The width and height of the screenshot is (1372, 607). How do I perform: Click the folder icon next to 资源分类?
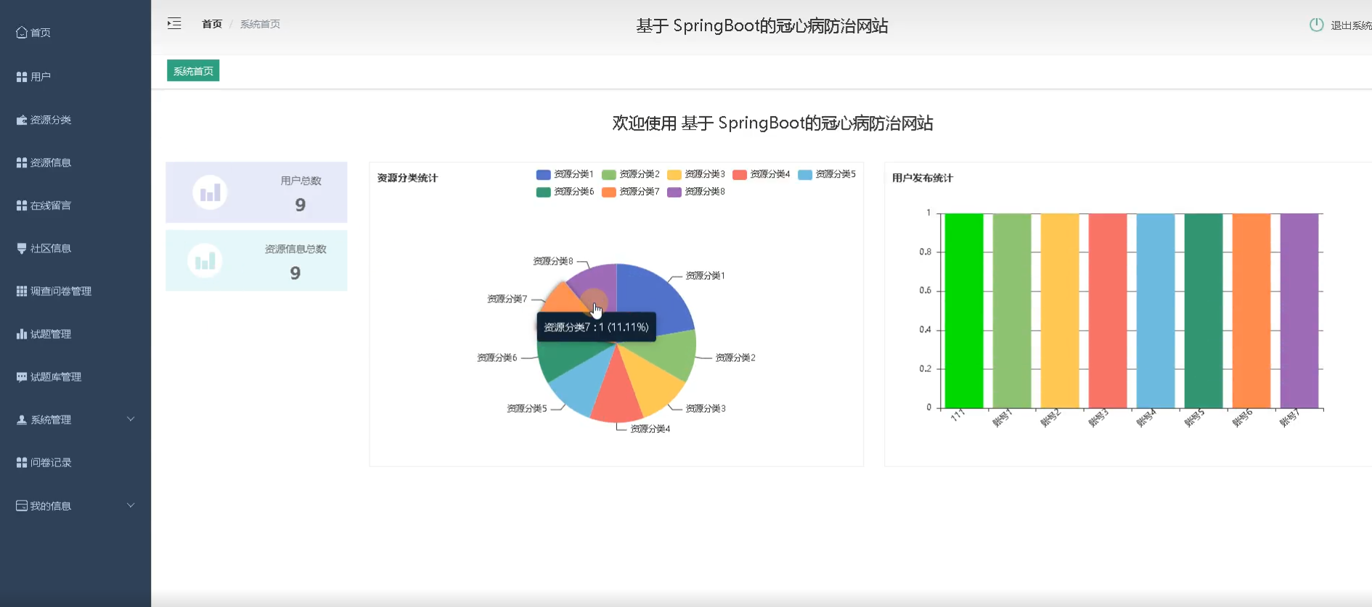click(x=22, y=120)
